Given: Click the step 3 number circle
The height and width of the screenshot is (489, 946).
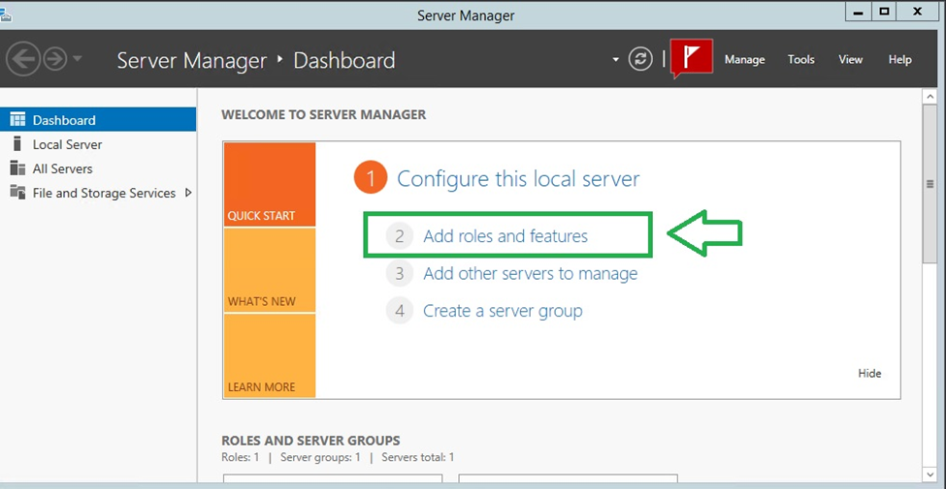Looking at the screenshot, I should (399, 273).
